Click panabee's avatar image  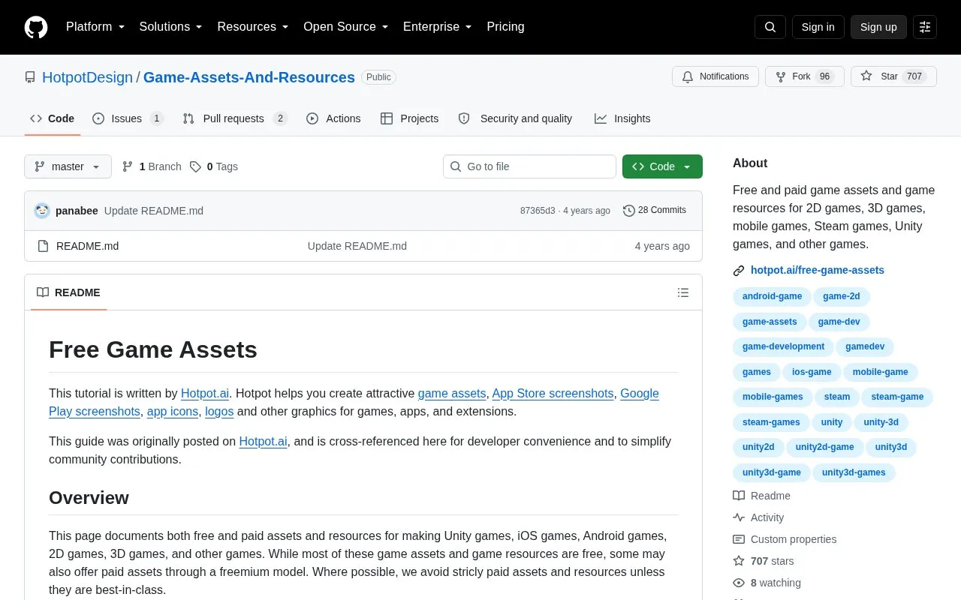point(42,211)
